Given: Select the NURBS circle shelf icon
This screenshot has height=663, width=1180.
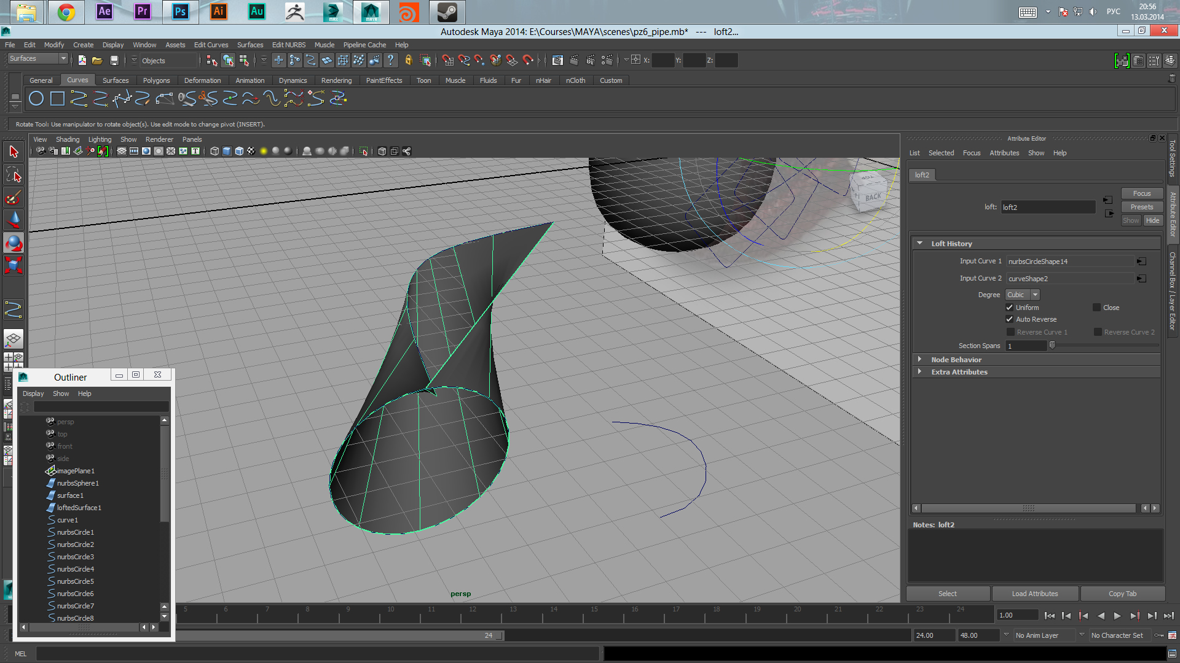Looking at the screenshot, I should pos(36,98).
